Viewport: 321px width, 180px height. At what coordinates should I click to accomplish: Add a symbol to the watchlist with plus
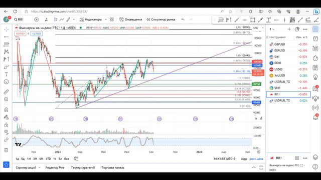click(x=289, y=29)
